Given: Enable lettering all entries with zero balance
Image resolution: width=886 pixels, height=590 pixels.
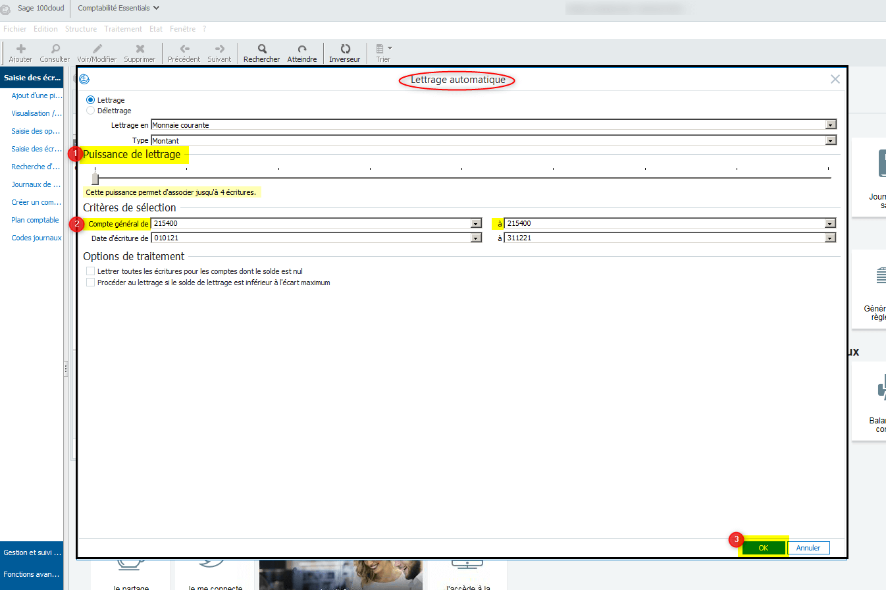Looking at the screenshot, I should click(91, 271).
